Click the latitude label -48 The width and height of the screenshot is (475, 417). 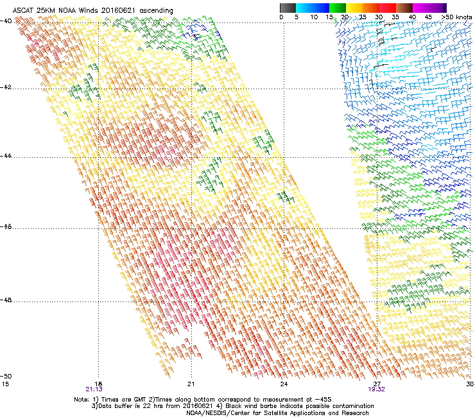click(6, 300)
